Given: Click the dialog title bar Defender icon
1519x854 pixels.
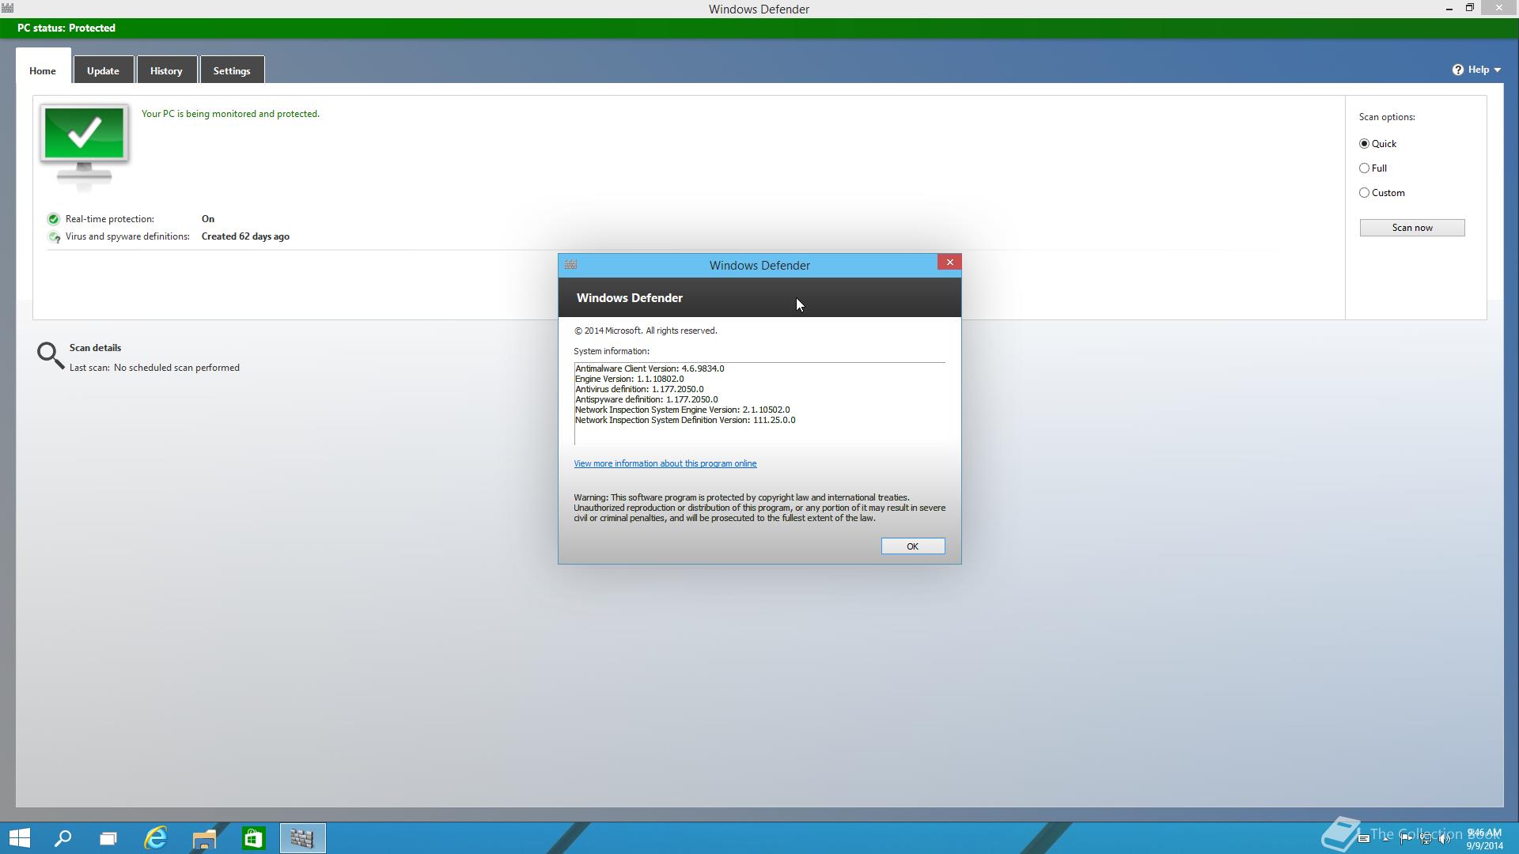Looking at the screenshot, I should 571,265.
